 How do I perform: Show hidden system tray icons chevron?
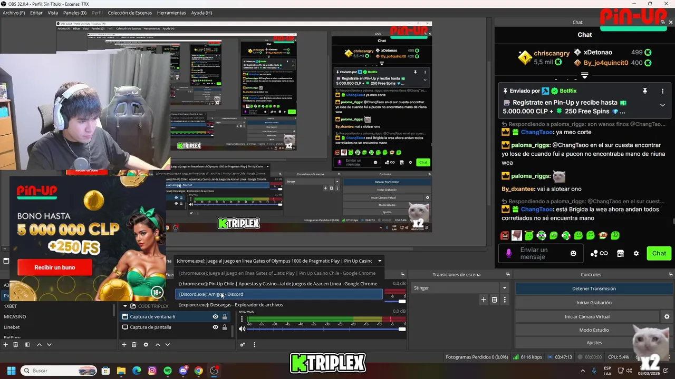[583, 371]
